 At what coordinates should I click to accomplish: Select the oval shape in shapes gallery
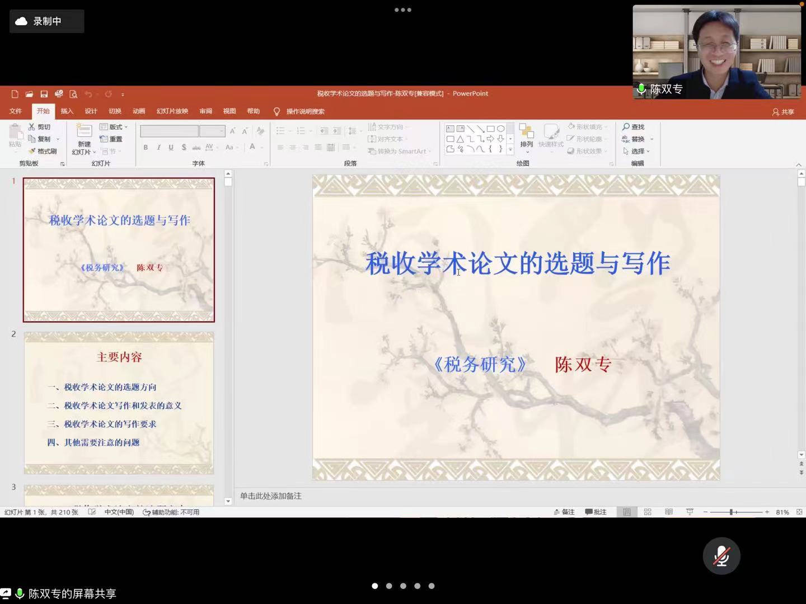(500, 129)
